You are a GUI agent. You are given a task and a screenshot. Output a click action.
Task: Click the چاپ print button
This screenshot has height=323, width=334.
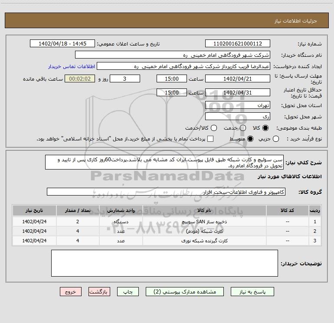pyautogui.click(x=128, y=292)
